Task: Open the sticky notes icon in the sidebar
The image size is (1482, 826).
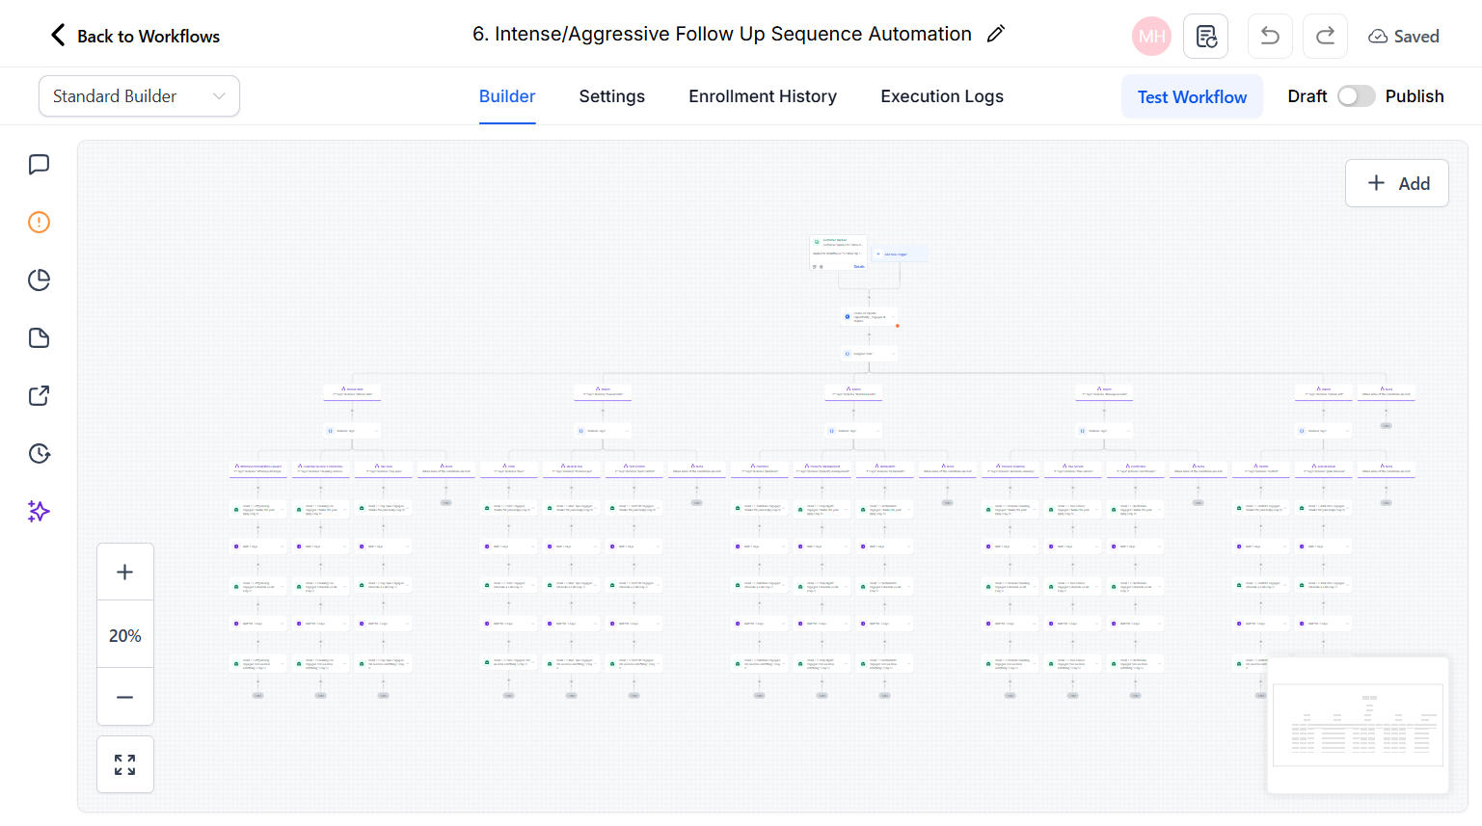Action: pos(39,338)
